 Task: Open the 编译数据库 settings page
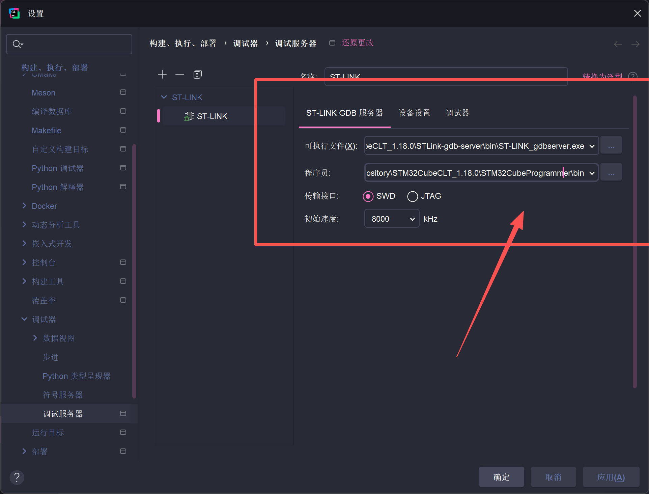click(52, 112)
